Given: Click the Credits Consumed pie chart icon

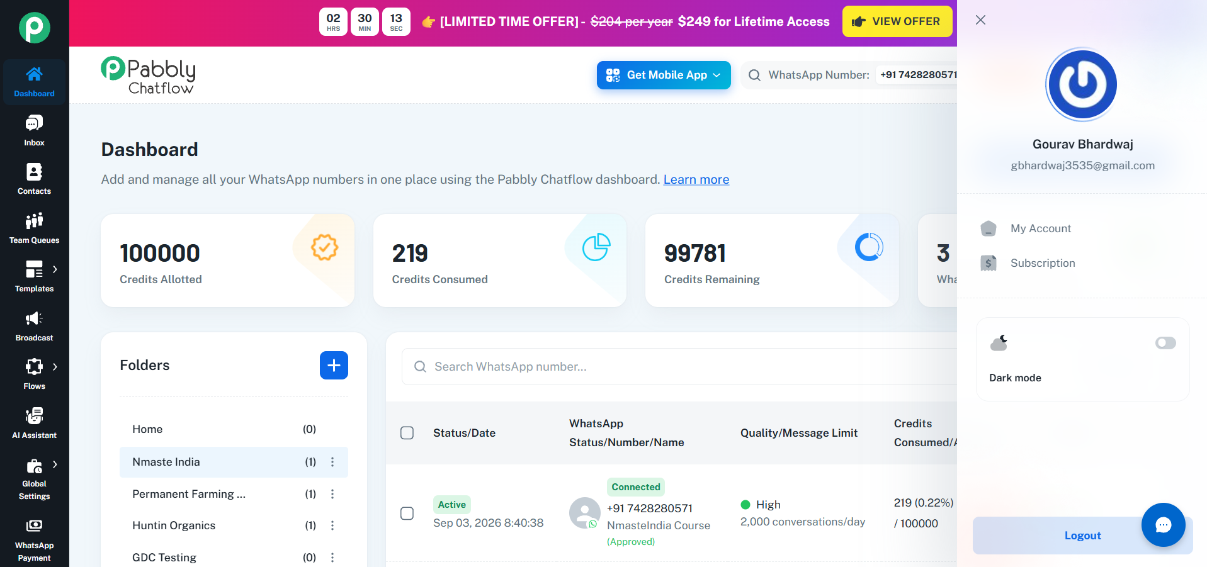Looking at the screenshot, I should (x=596, y=247).
